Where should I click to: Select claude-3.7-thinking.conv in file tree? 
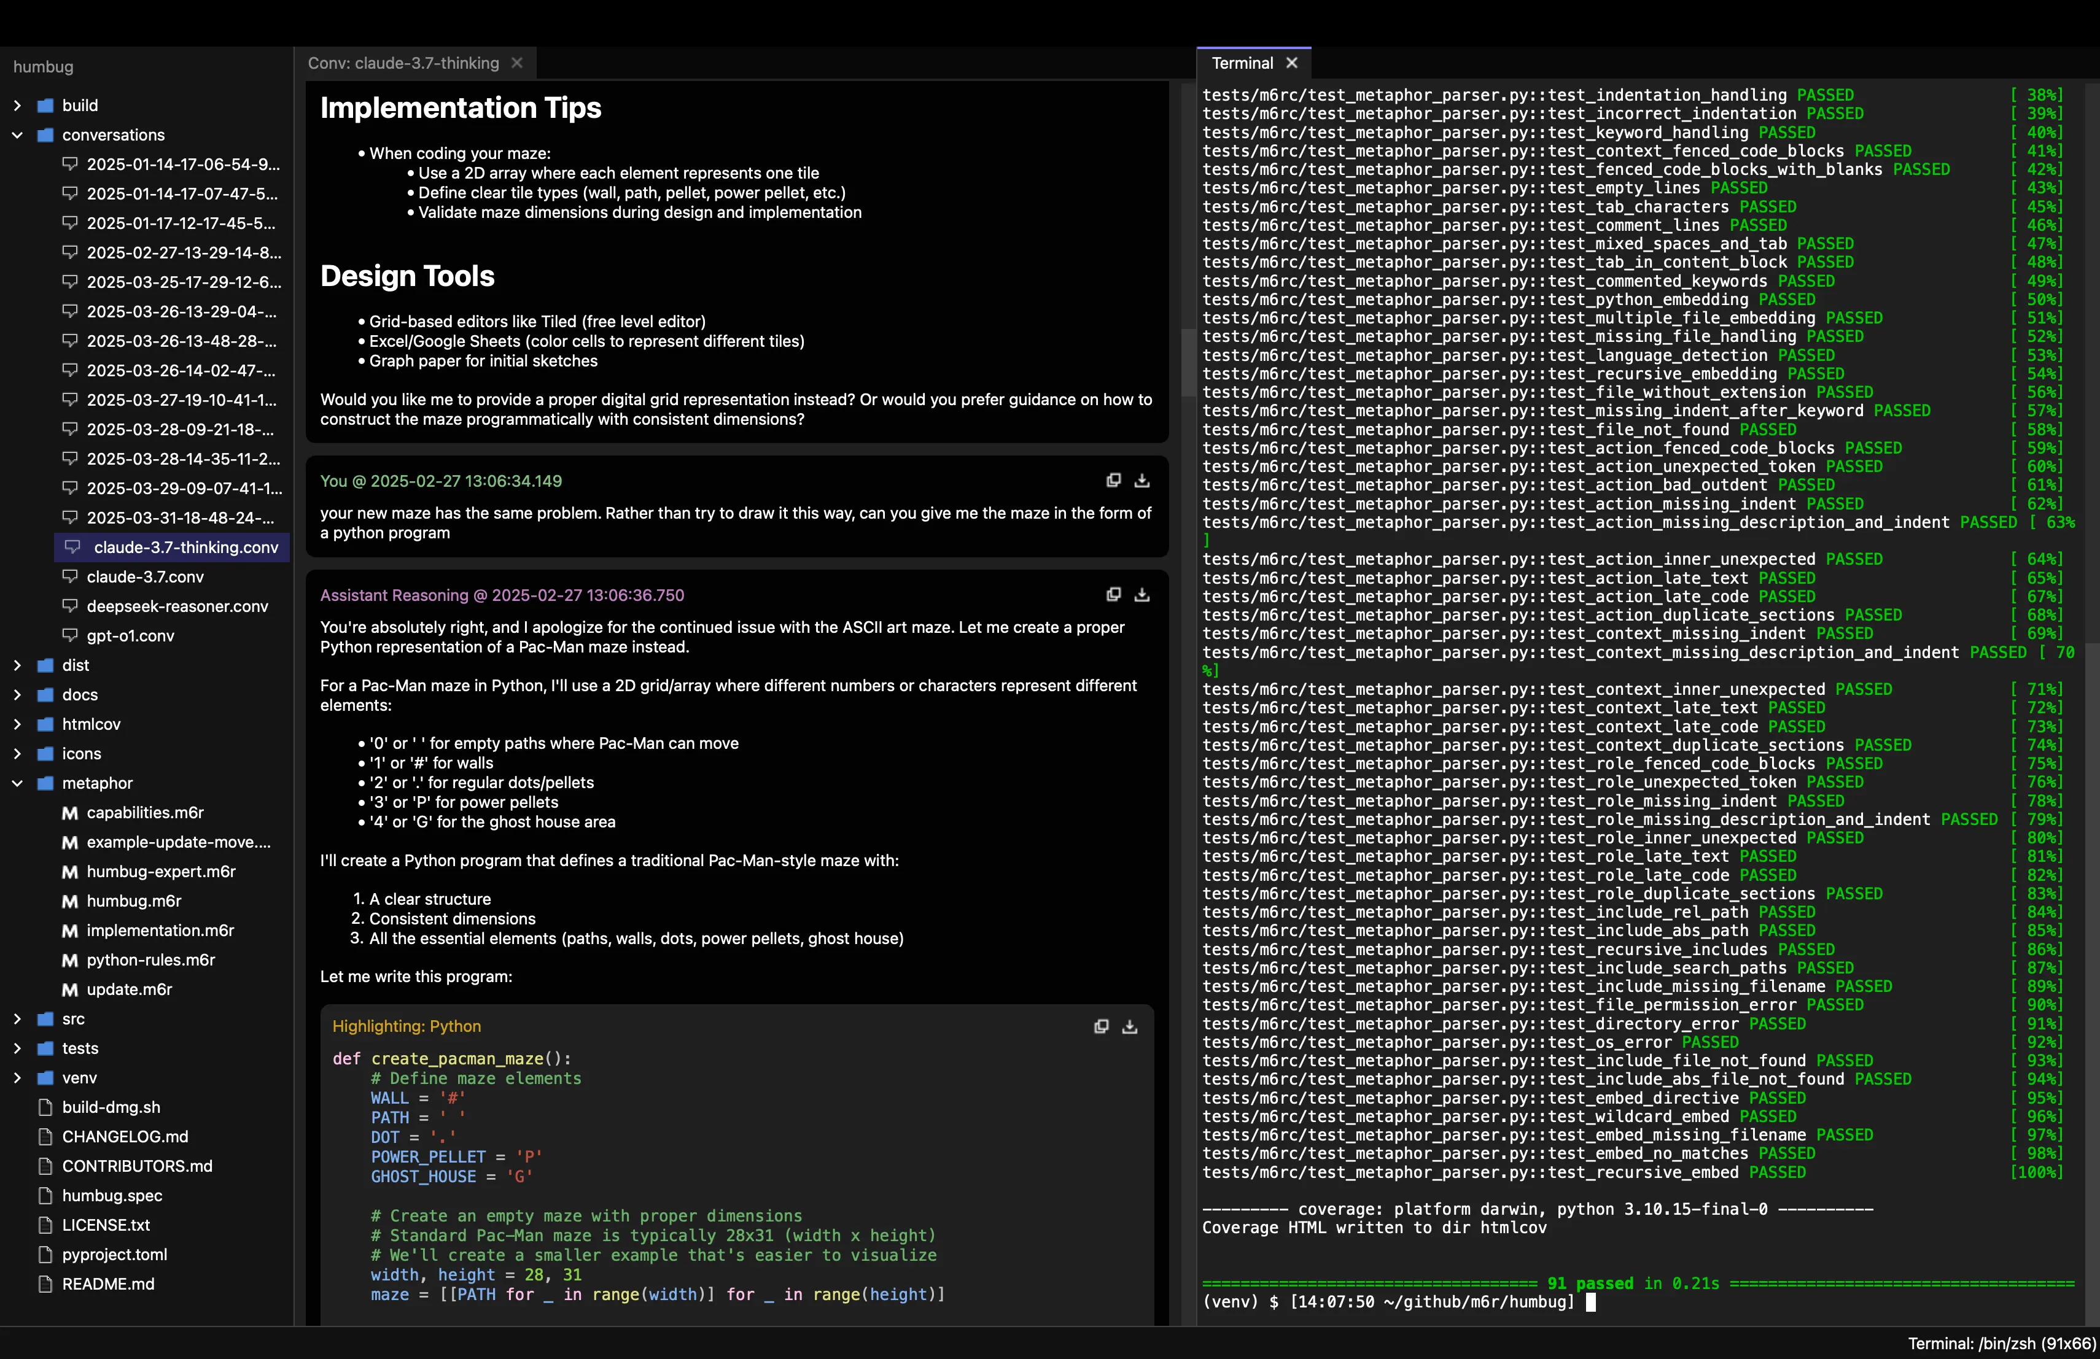pos(171,547)
